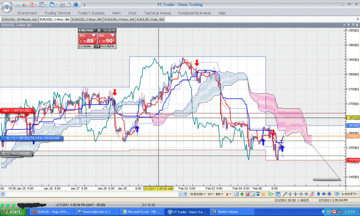Open the Chart menu
Screen dimensions: 360x216
(x=132, y=13)
